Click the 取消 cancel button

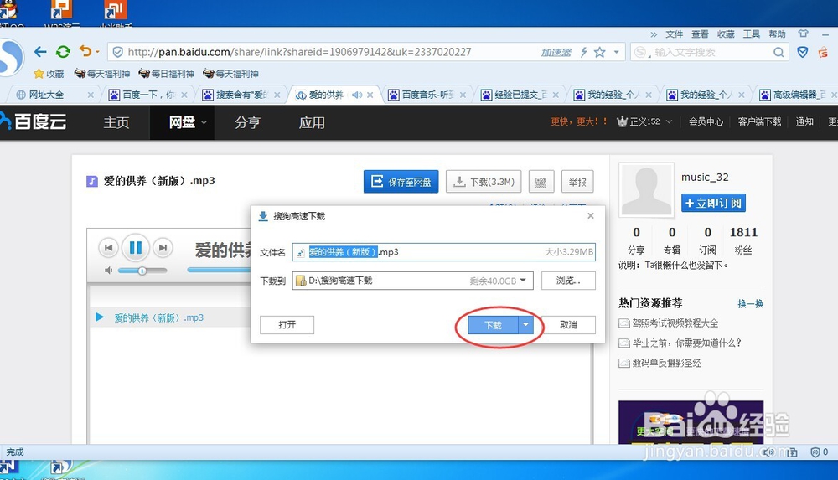click(x=568, y=324)
